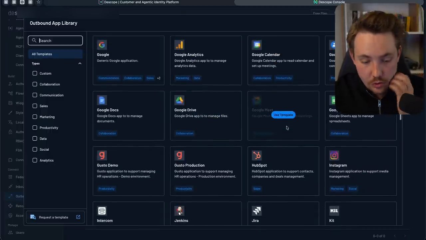
Task: Check the Marketing type filter
Action: pos(35,117)
